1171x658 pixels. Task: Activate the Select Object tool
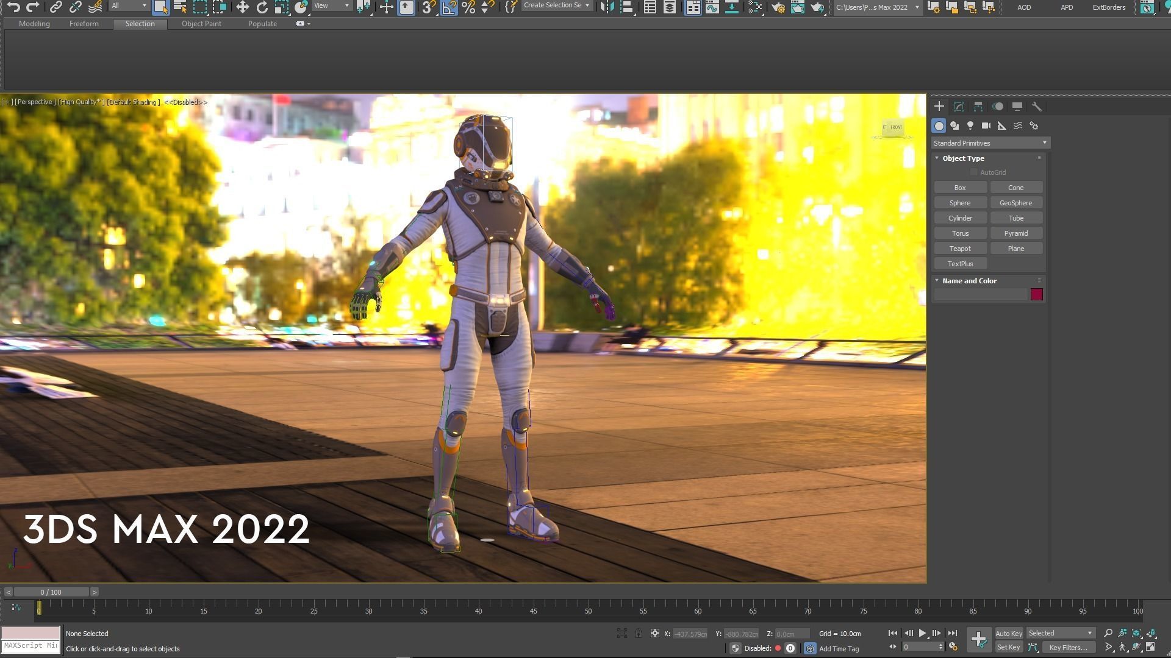160,7
